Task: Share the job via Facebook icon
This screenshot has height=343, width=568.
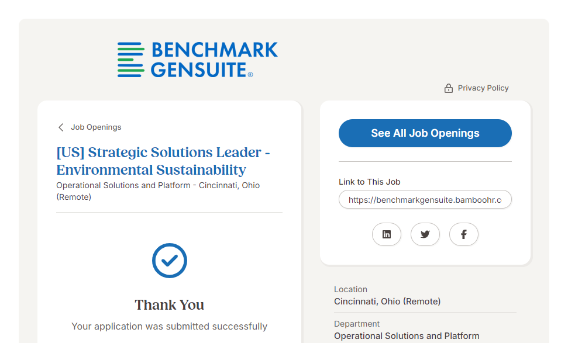Action: [464, 234]
